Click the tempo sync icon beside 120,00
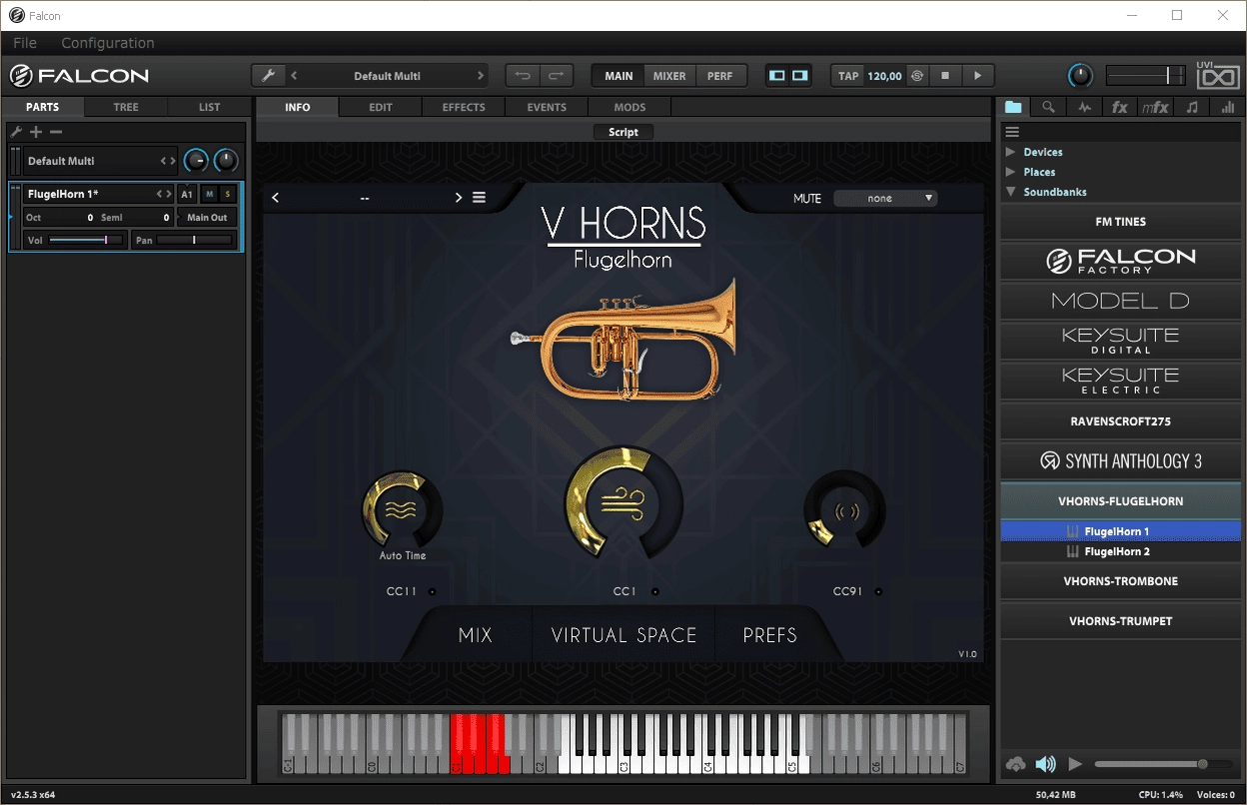Screen dimensions: 1247x805 [917, 76]
